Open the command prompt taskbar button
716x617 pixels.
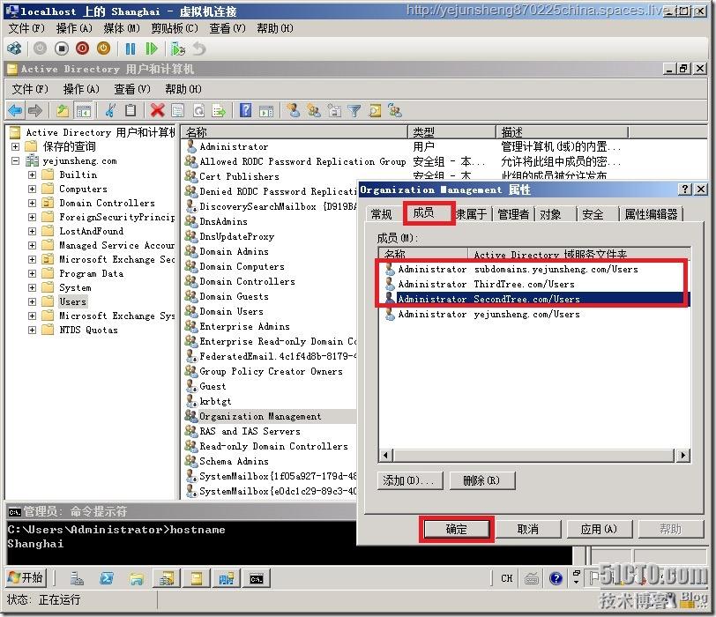pos(257,579)
